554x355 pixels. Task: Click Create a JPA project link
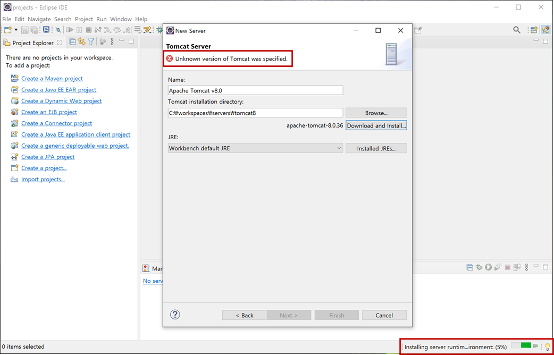(48, 157)
